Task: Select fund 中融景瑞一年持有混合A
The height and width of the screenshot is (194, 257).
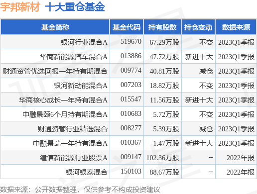Action: [70, 143]
